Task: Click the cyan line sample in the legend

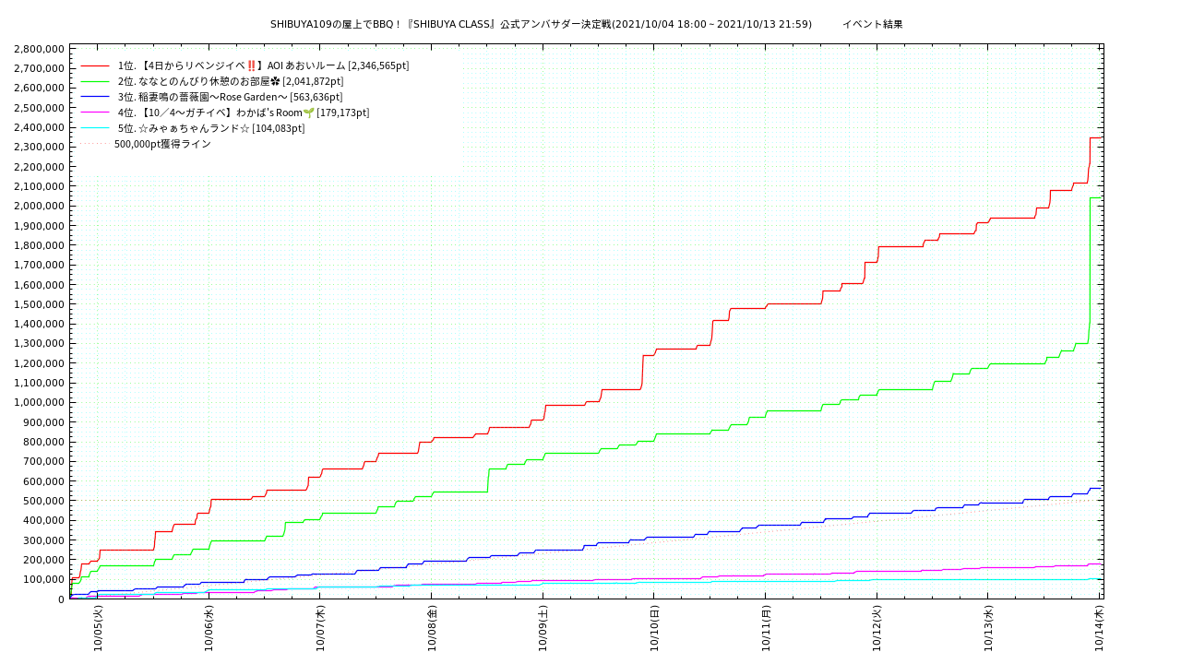Action: coord(95,128)
